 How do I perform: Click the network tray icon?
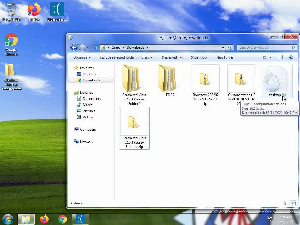point(270,219)
